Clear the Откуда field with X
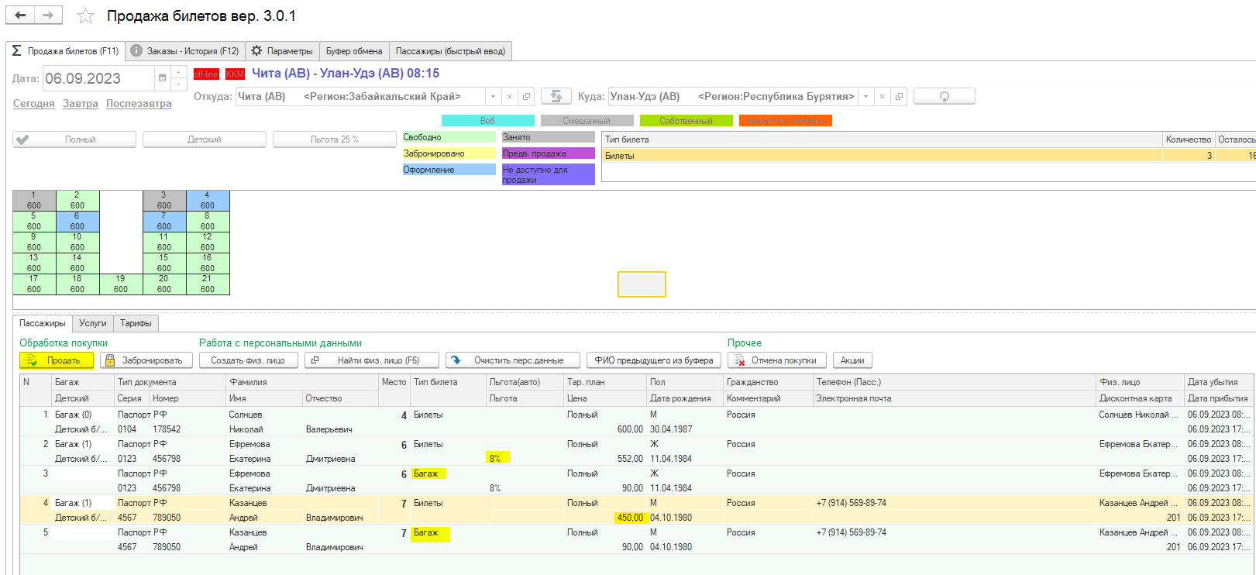Viewport: 1256px width, 575px height. point(509,97)
